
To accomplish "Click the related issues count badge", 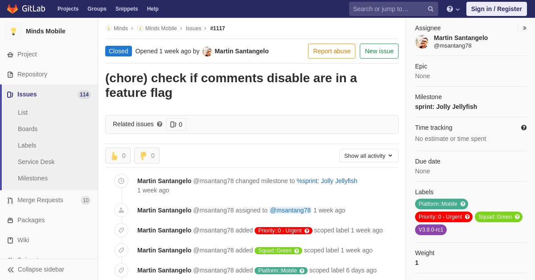I will [176, 124].
